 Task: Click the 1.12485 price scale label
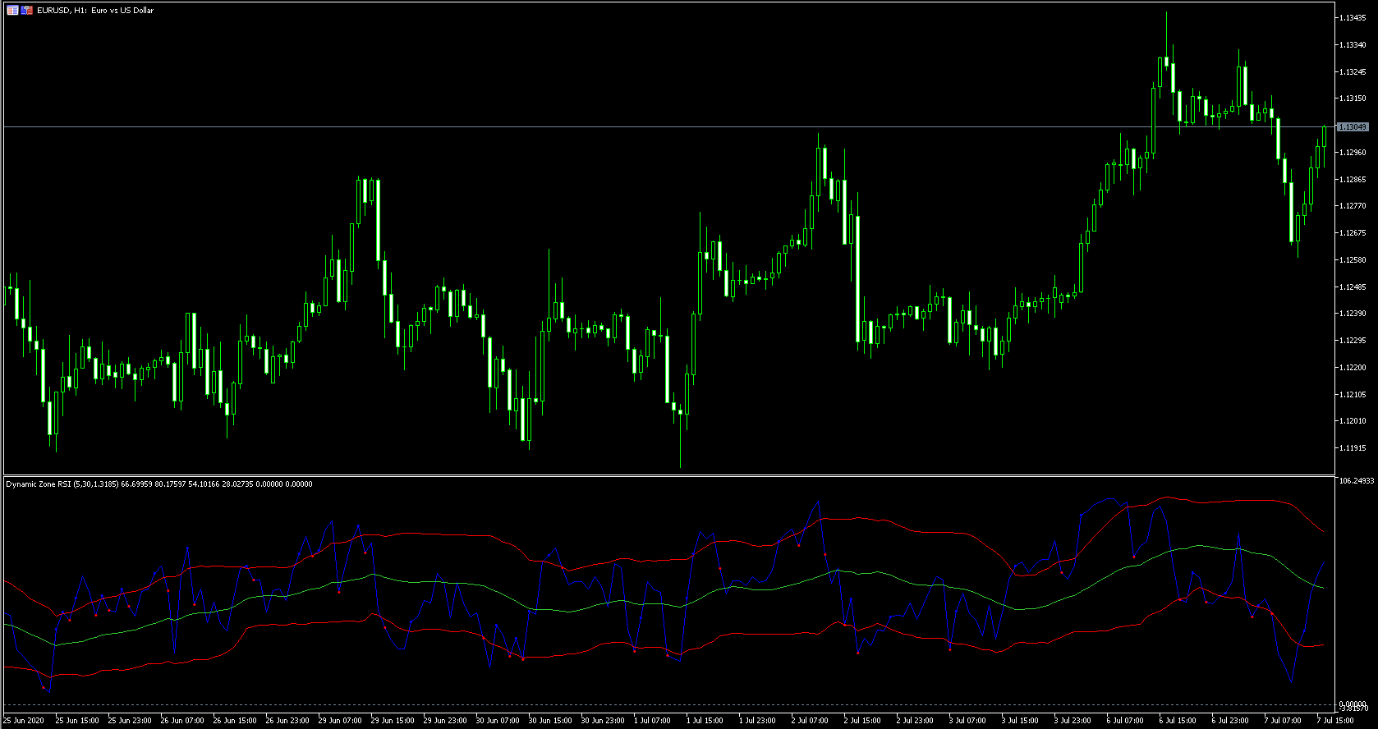[x=1353, y=287]
